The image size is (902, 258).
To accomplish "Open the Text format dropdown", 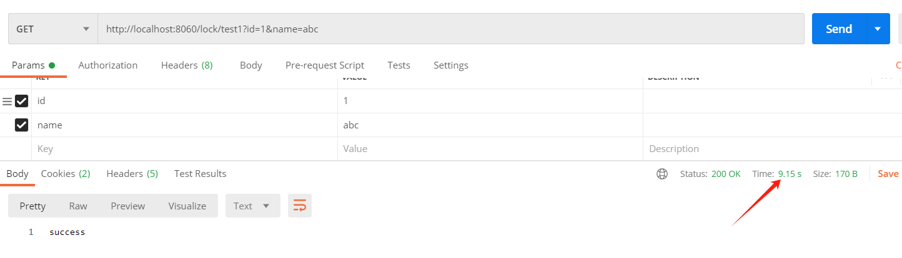I will click(252, 206).
